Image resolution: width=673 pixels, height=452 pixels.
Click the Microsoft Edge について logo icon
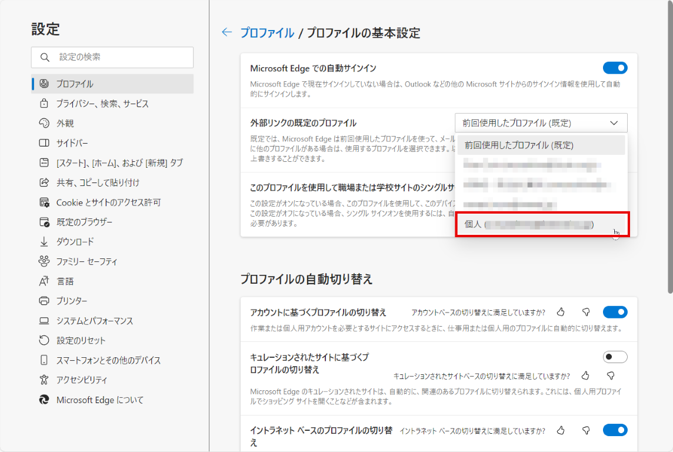tap(44, 400)
